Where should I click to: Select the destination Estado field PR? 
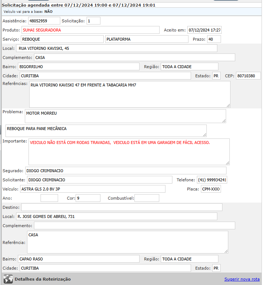[216, 268]
